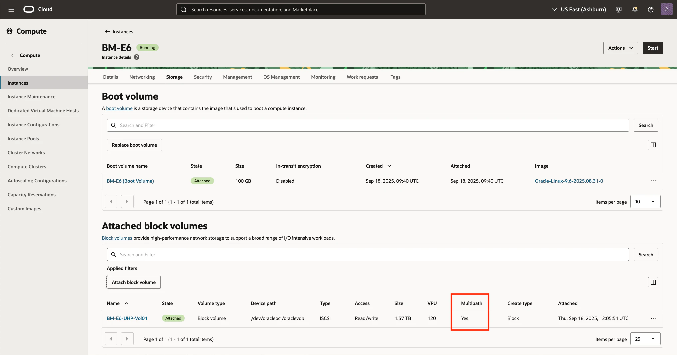Image resolution: width=677 pixels, height=355 pixels.
Task: Go to previous page of block volumes
Action: pyautogui.click(x=111, y=339)
